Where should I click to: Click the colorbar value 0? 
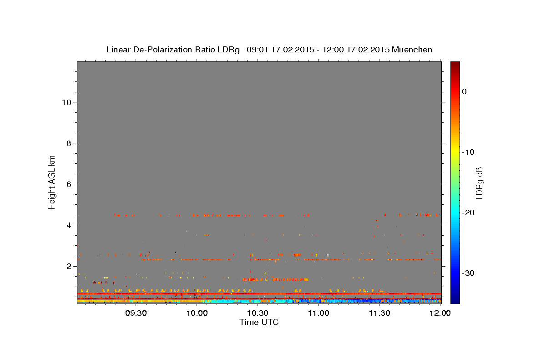(x=464, y=91)
